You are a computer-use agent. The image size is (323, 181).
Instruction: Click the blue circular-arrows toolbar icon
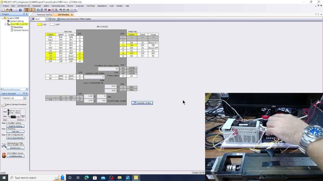pyautogui.click(x=38, y=10)
